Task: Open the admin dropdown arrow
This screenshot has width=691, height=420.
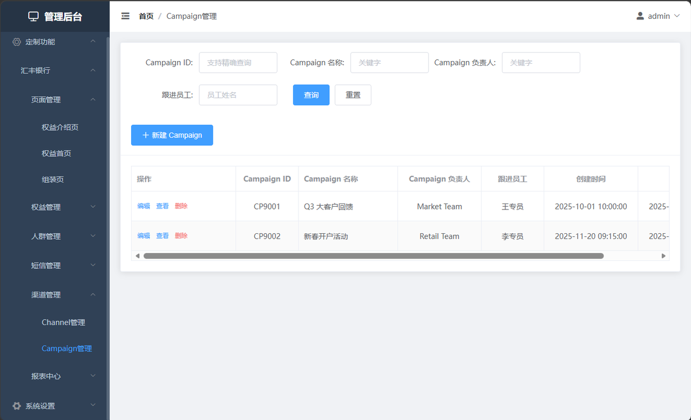Action: click(x=677, y=16)
